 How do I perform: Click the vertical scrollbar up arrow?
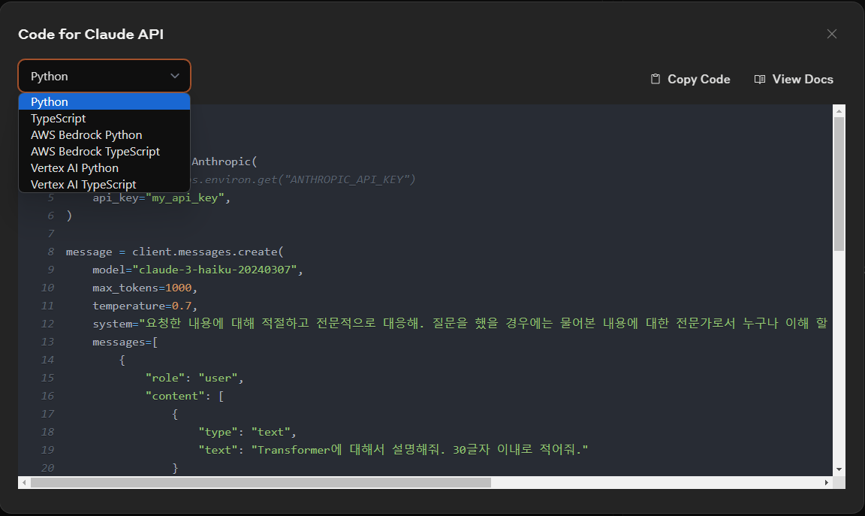pos(839,111)
